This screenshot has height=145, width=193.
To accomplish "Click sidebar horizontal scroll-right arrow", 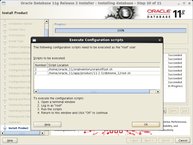I will (x=42, y=133).
